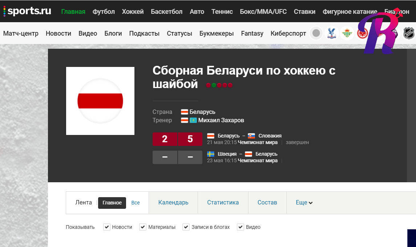Click the Sweden flag in upcoming match
The height and width of the screenshot is (247, 416).
211,154
